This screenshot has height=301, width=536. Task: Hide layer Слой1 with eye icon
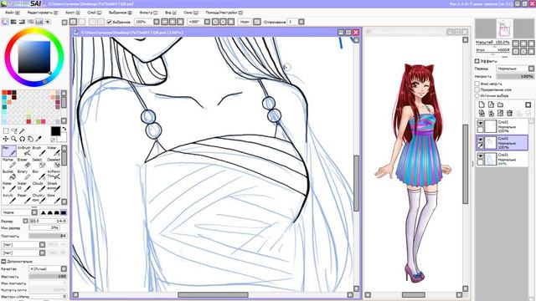[x=480, y=156]
